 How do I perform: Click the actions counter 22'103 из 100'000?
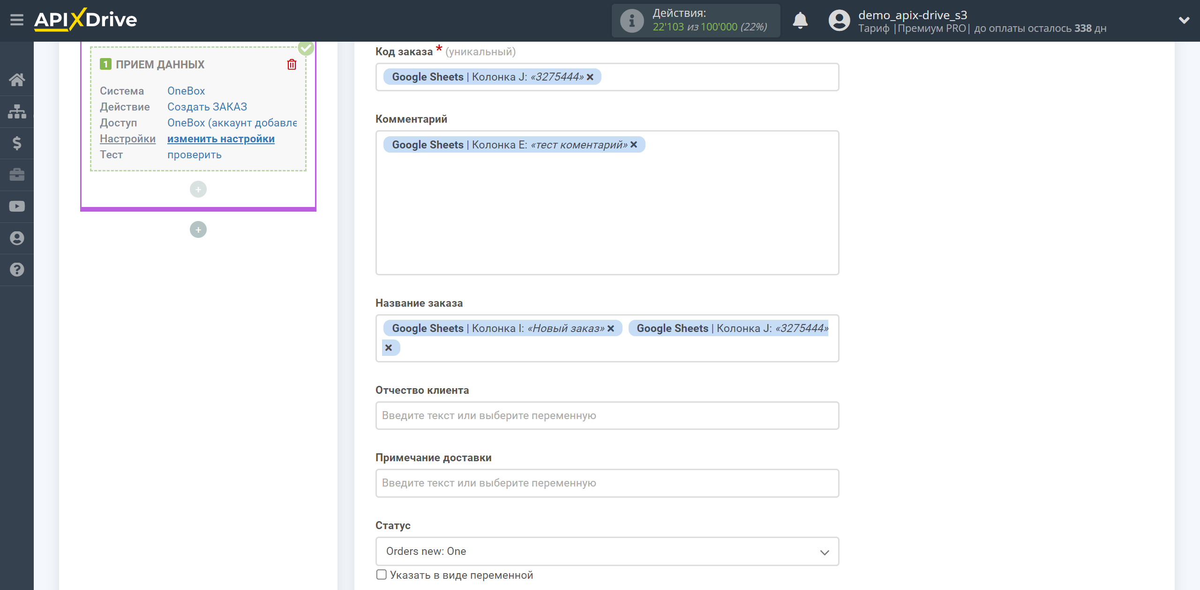tap(710, 27)
